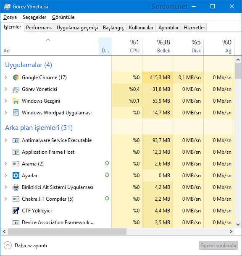Viewport: 242px width, 256px height.
Task: Expand the Windows Wordpad Uygulaması entry
Action: (x=6, y=113)
